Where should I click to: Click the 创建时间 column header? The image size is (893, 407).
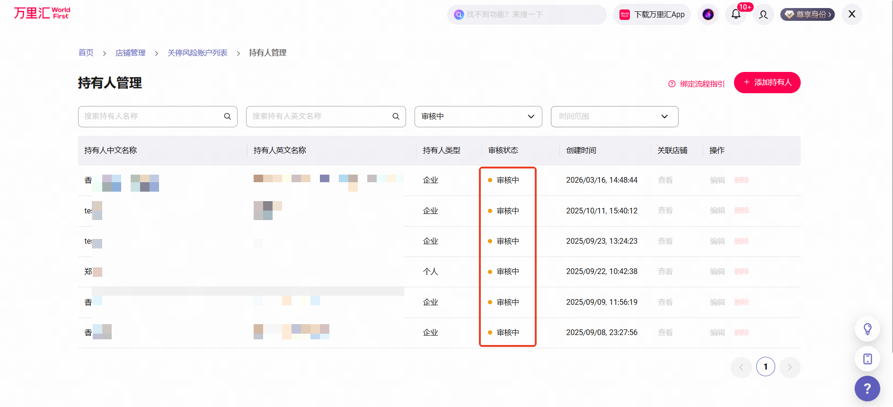581,150
